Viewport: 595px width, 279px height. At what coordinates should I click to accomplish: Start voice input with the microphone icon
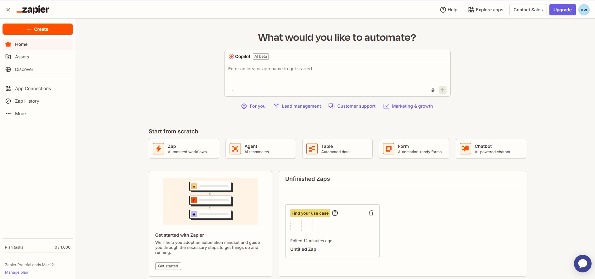(x=433, y=90)
